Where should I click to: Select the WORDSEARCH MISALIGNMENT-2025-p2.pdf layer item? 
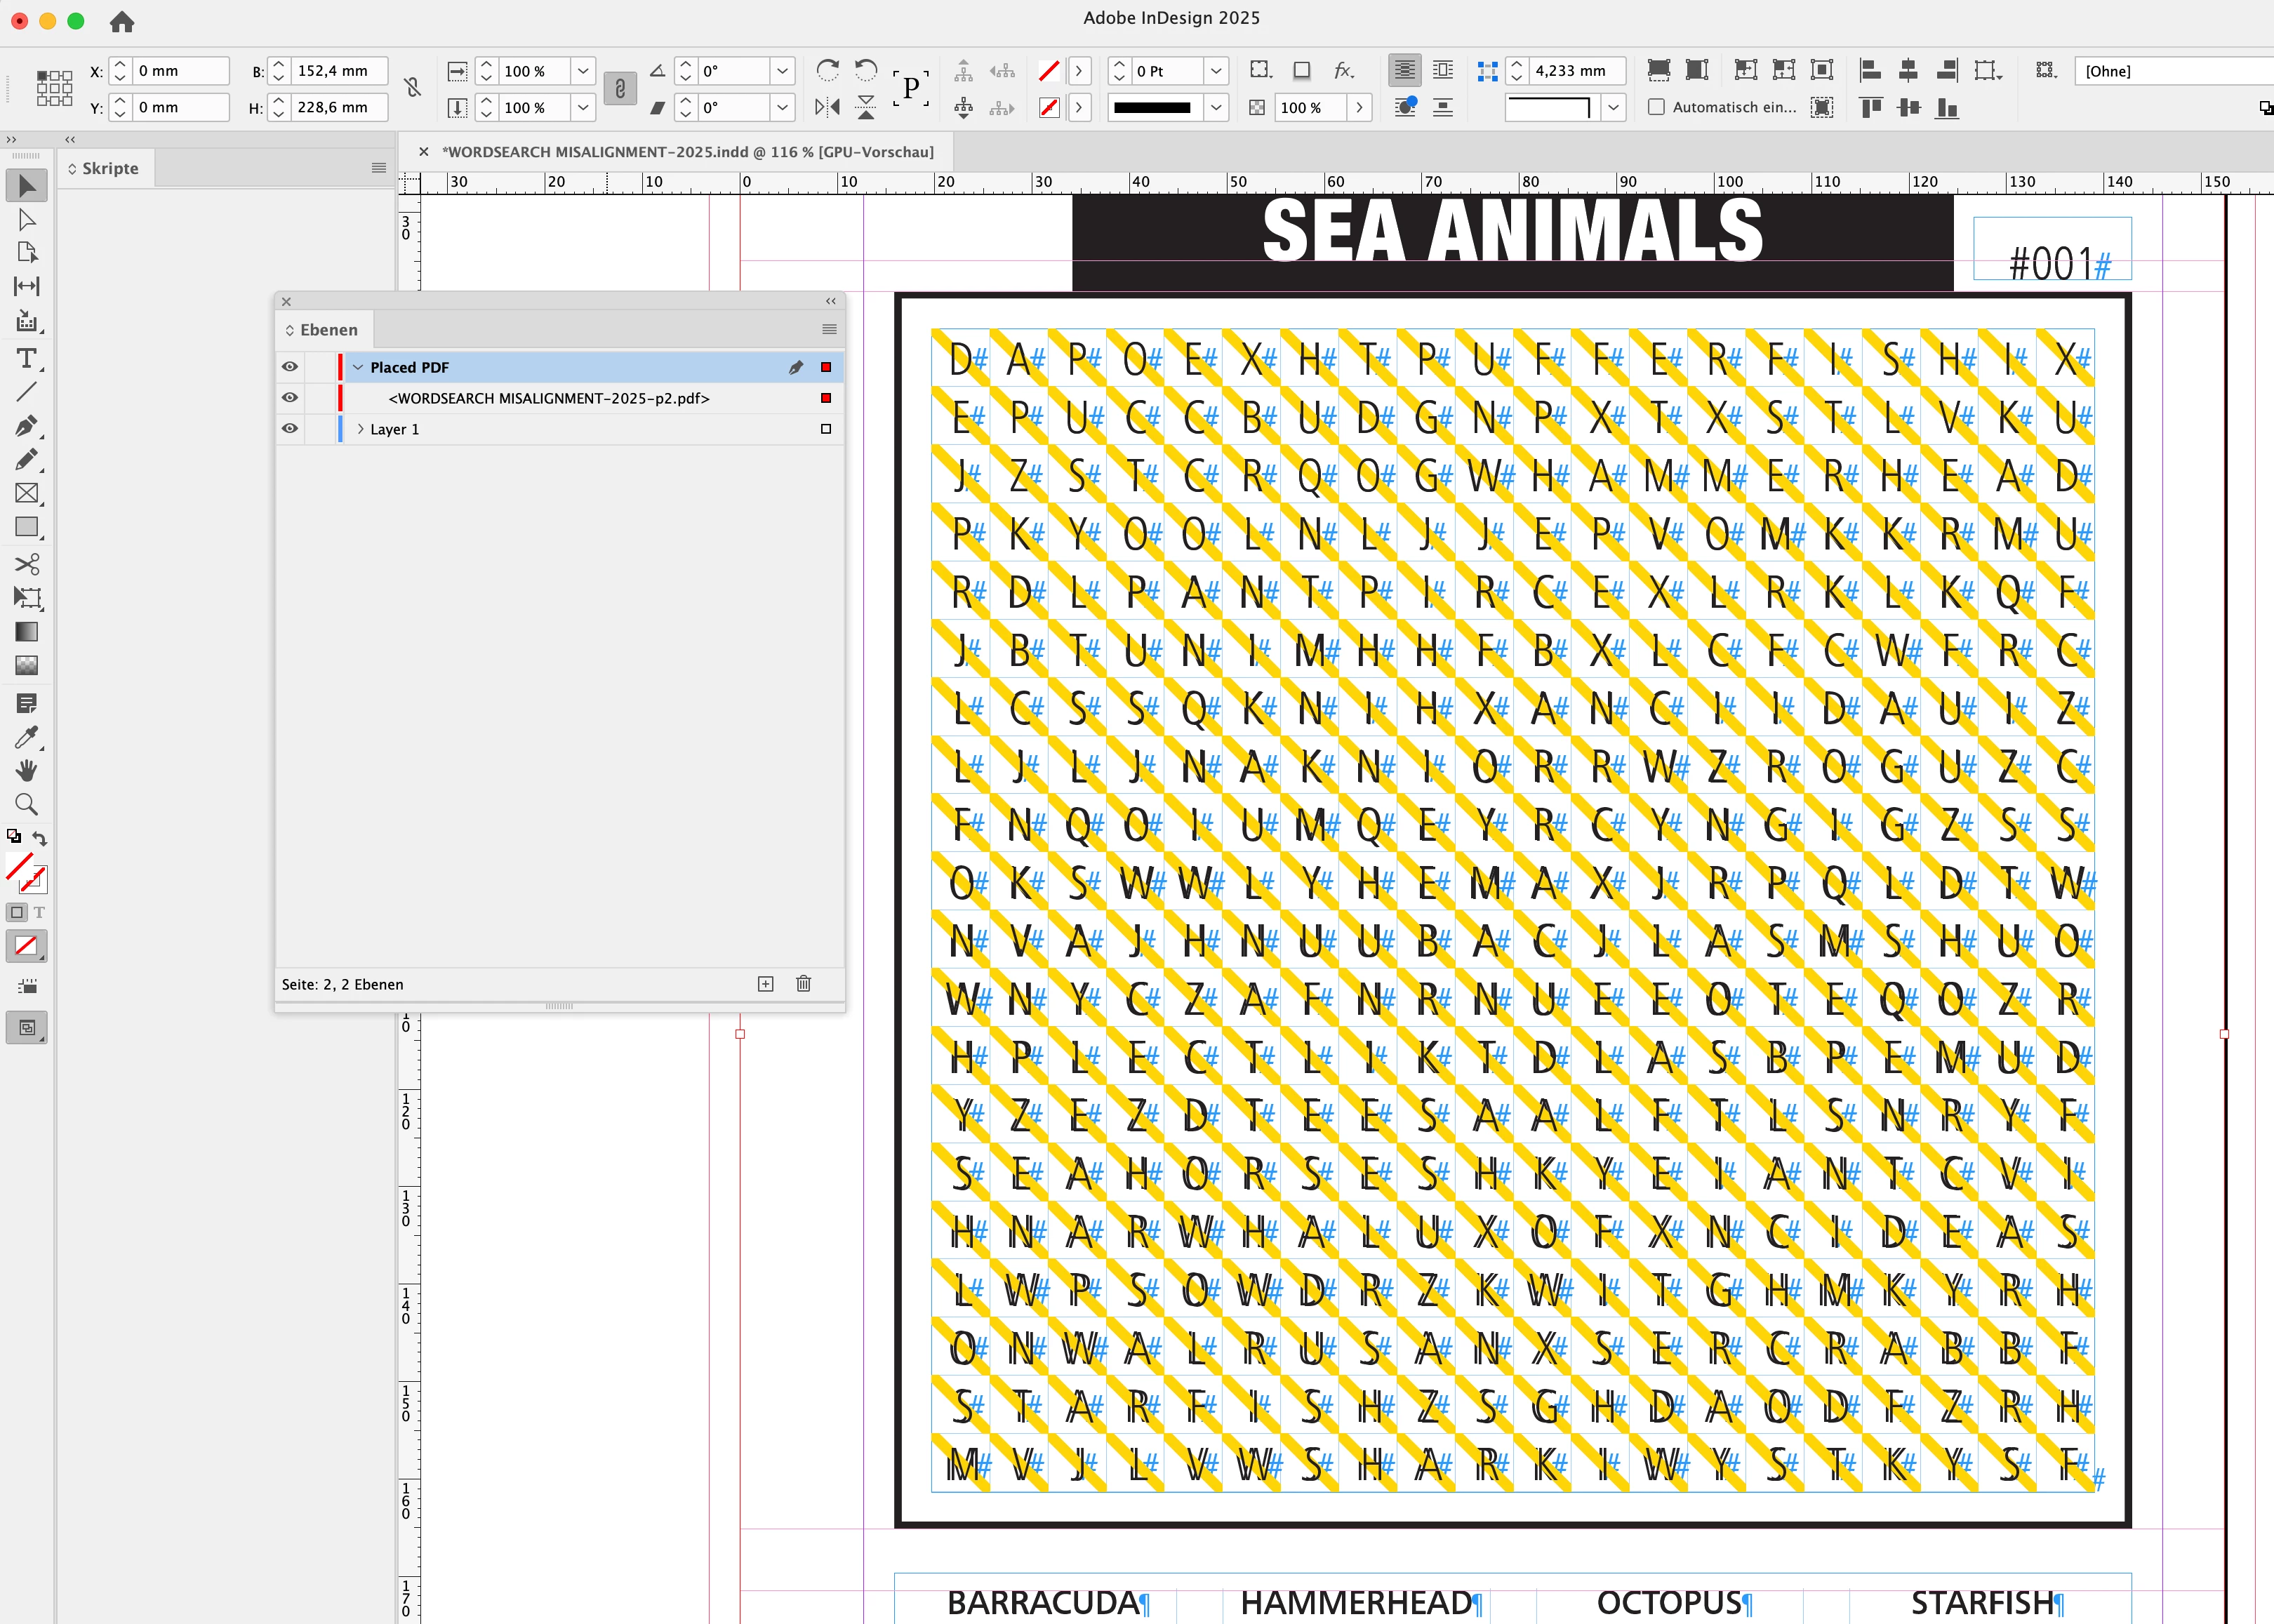(x=549, y=398)
